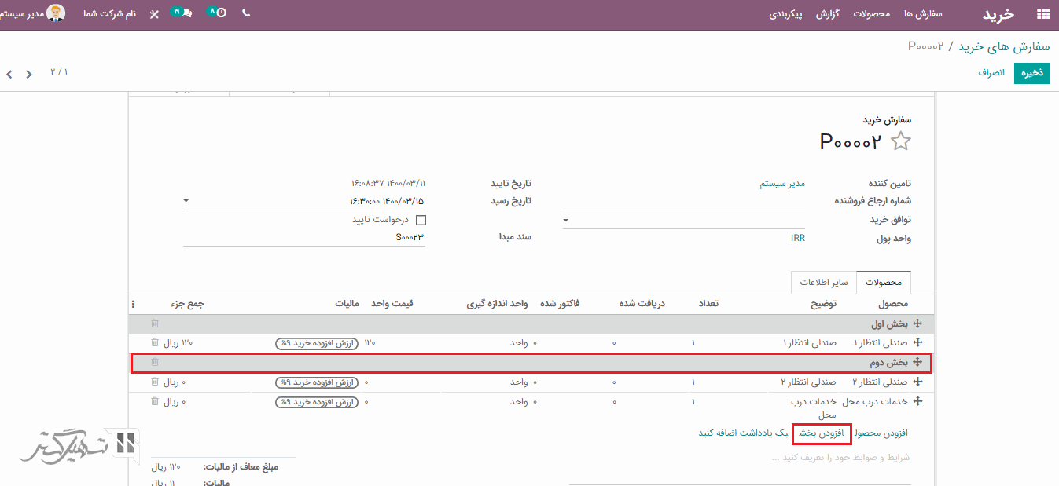Click the debug tools icon near company name
Viewport: 1059px width, 486px height.
(154, 14)
